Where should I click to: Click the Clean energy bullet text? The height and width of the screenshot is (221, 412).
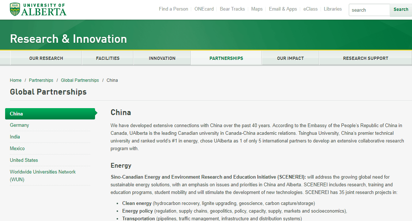pyautogui.click(x=137, y=203)
